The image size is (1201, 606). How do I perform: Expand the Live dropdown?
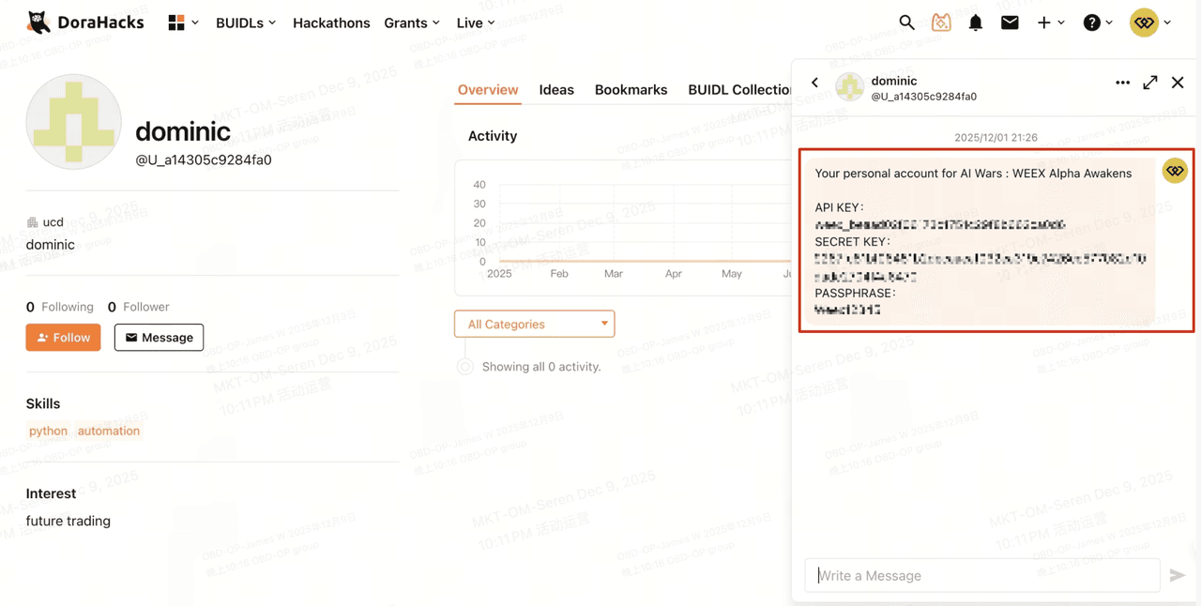(475, 23)
